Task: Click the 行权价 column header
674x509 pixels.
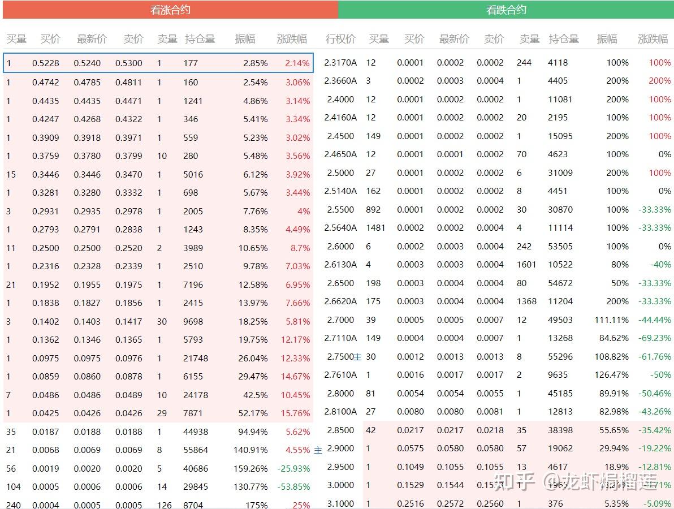Action: (x=340, y=39)
